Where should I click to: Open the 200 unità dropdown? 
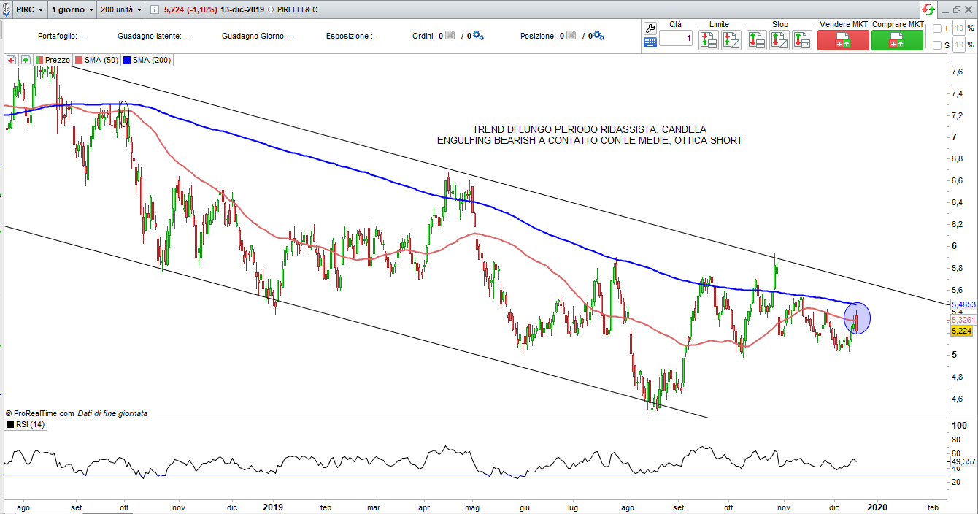click(120, 10)
